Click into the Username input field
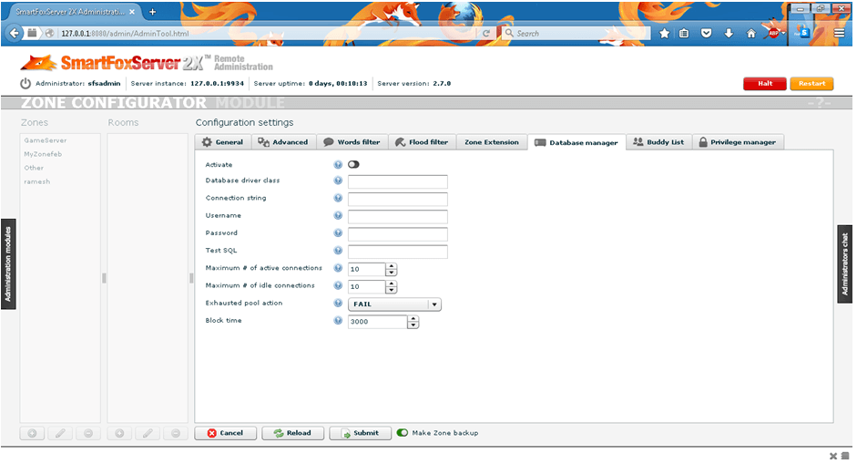Image resolution: width=857 pixels, height=464 pixels. click(x=398, y=217)
